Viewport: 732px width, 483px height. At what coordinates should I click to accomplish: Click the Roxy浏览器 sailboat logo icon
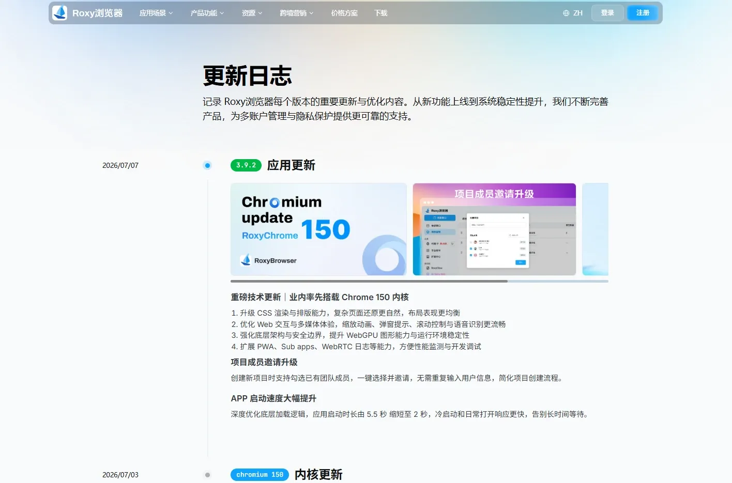[60, 13]
